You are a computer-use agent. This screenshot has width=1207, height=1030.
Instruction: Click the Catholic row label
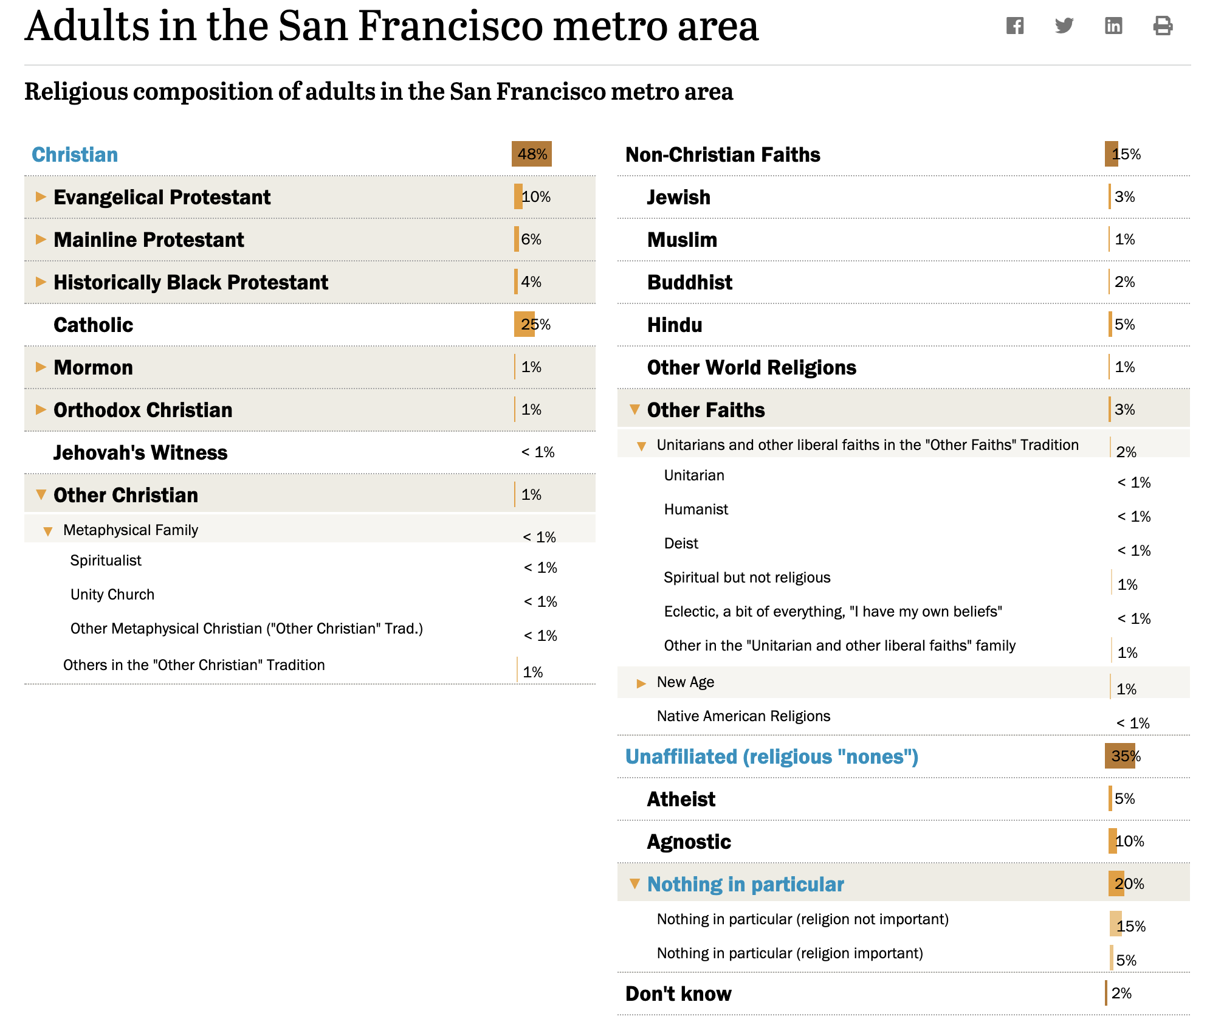tap(93, 325)
